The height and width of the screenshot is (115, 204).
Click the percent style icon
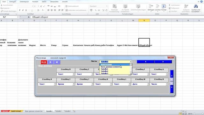tap(96, 10)
